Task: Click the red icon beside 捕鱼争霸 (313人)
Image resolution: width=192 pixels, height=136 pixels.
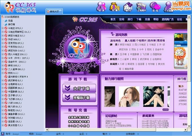Action: 6,114
